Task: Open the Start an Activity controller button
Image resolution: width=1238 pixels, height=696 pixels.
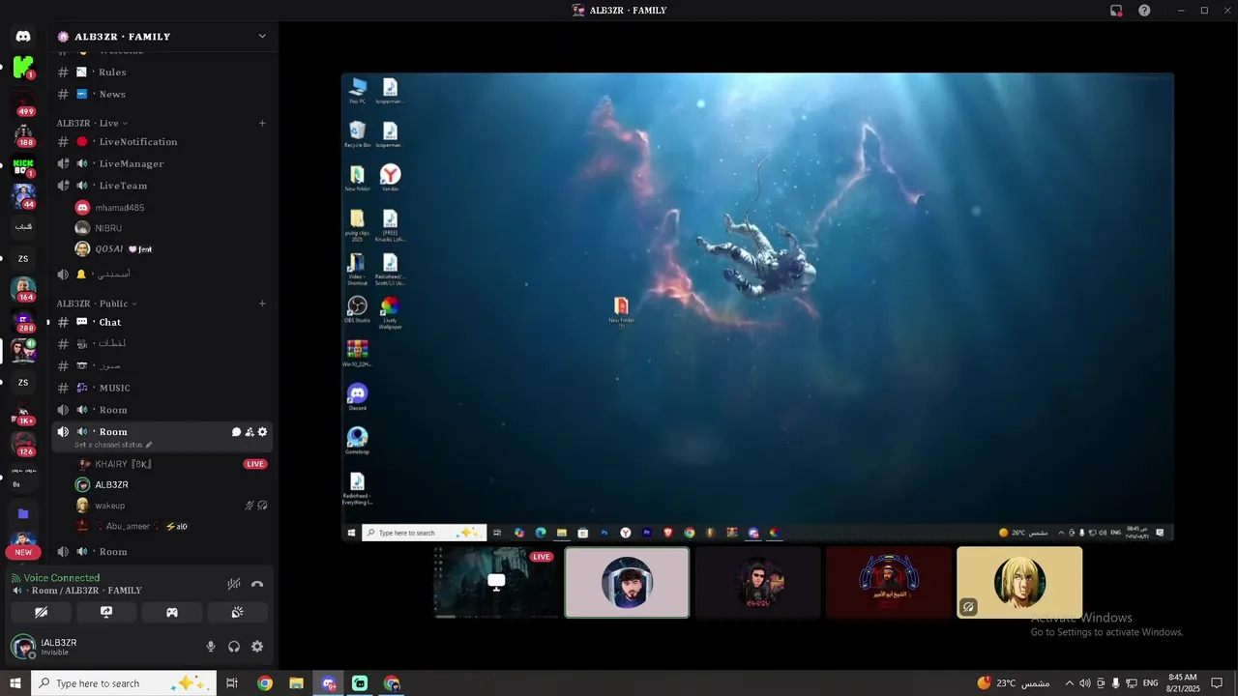Action: [x=172, y=612]
